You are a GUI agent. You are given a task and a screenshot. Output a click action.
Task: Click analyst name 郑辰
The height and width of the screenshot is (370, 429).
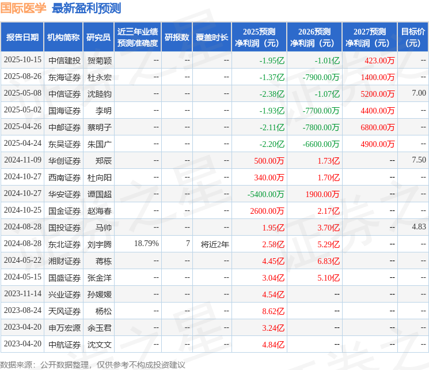104,161
